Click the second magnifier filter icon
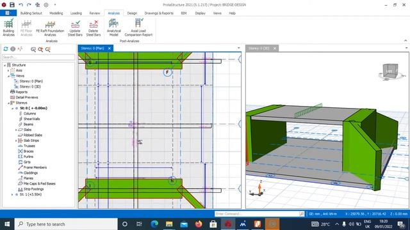The width and height of the screenshot is (410, 230). [40, 49]
